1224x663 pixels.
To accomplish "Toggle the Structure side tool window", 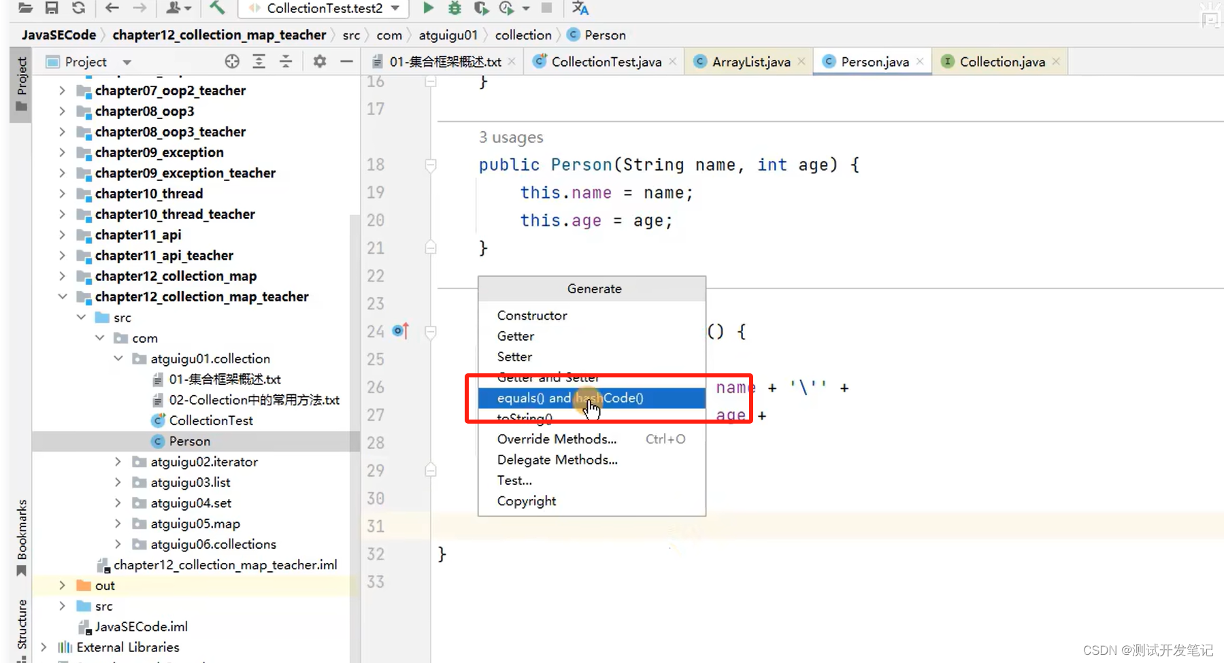I will coord(22,629).
